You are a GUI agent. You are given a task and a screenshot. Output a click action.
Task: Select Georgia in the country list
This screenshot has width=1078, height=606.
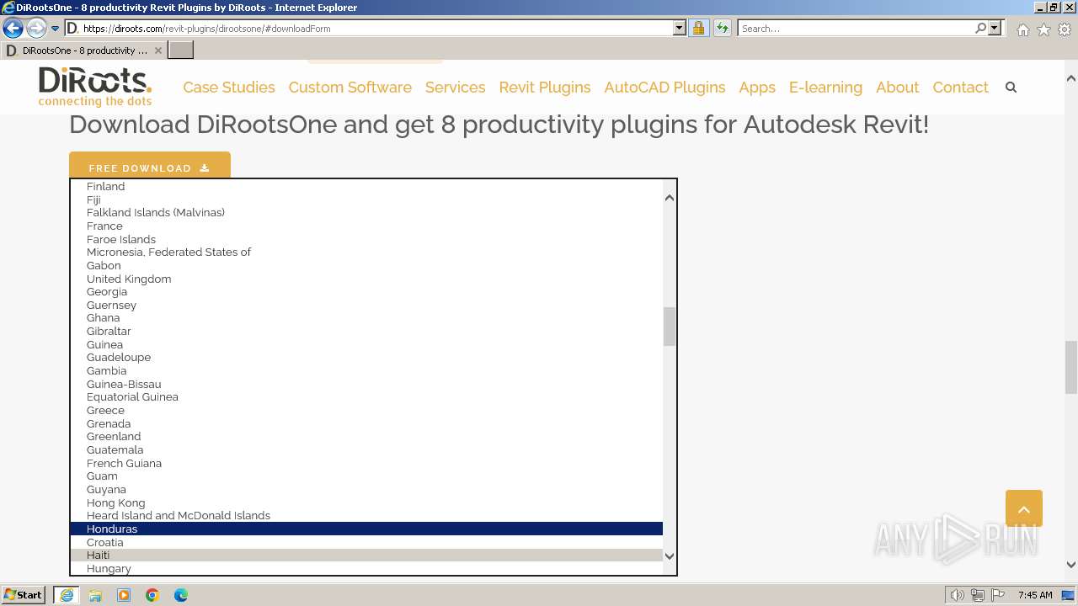pyautogui.click(x=366, y=292)
